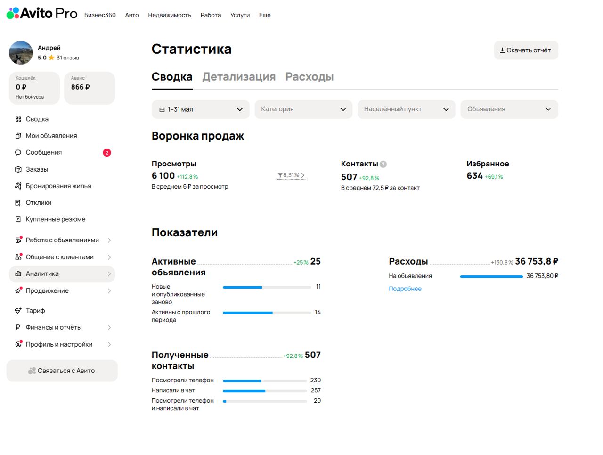This screenshot has height=455, width=603.
Task: Expand Финансы и отчёты chevron
Action: (x=109, y=327)
